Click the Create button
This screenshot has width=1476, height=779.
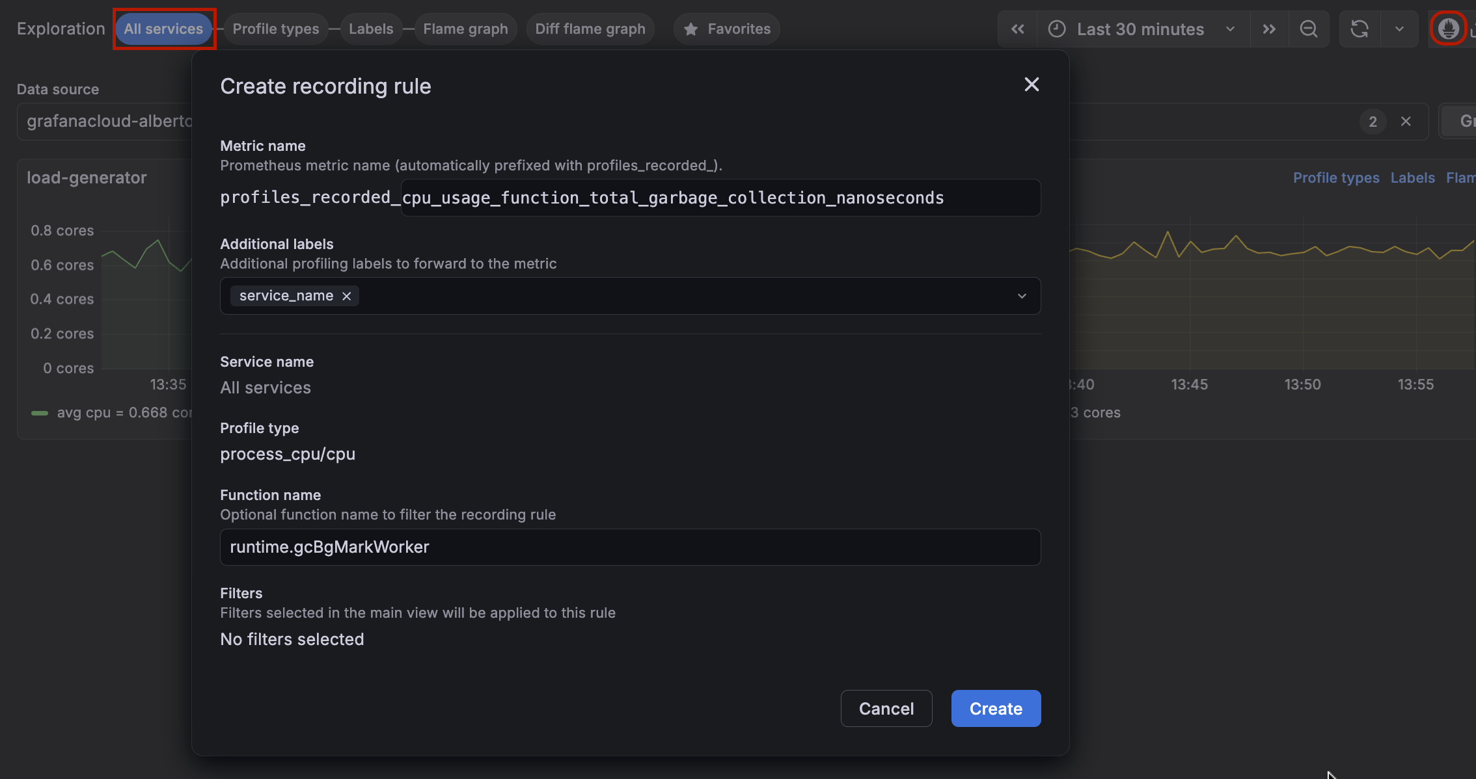pyautogui.click(x=996, y=709)
